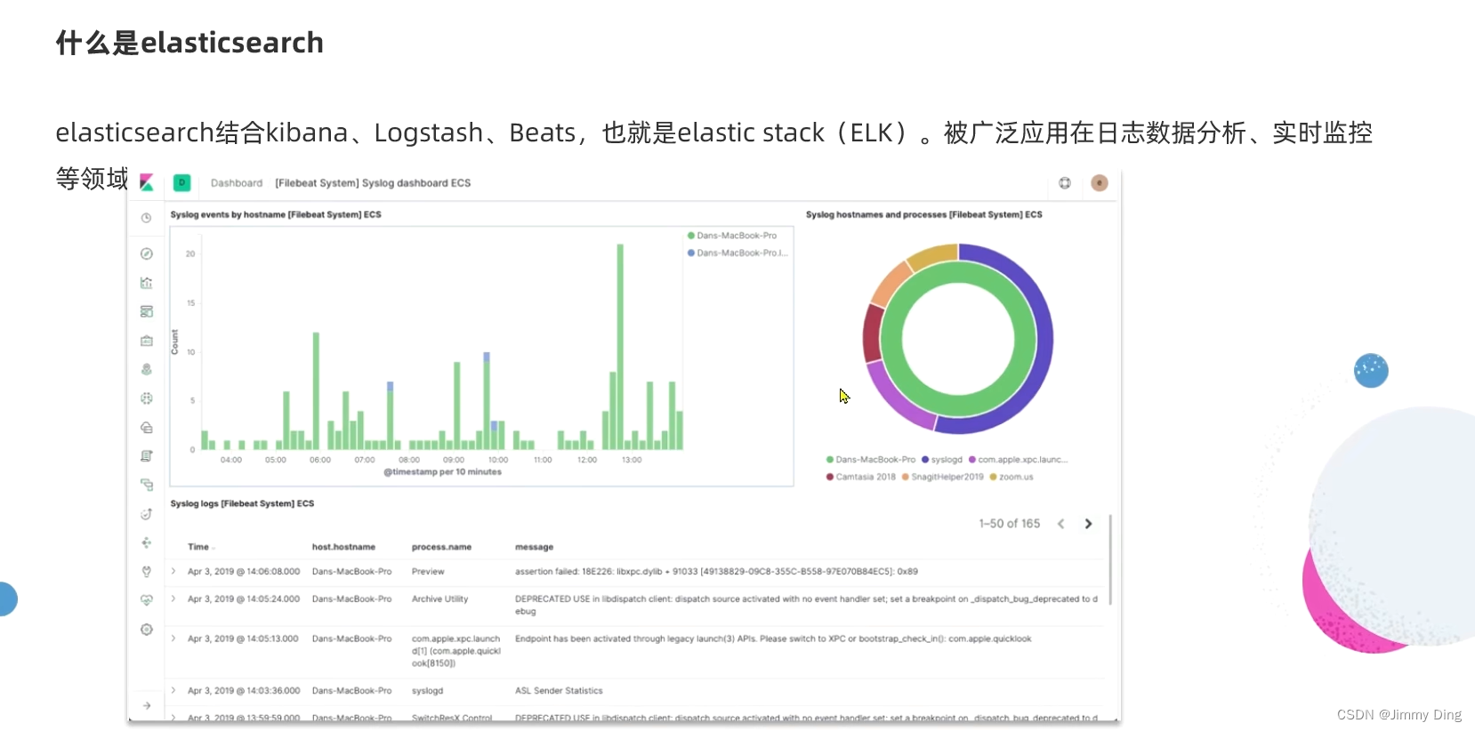
Task: Go to previous page of syslog logs
Action: [1060, 524]
